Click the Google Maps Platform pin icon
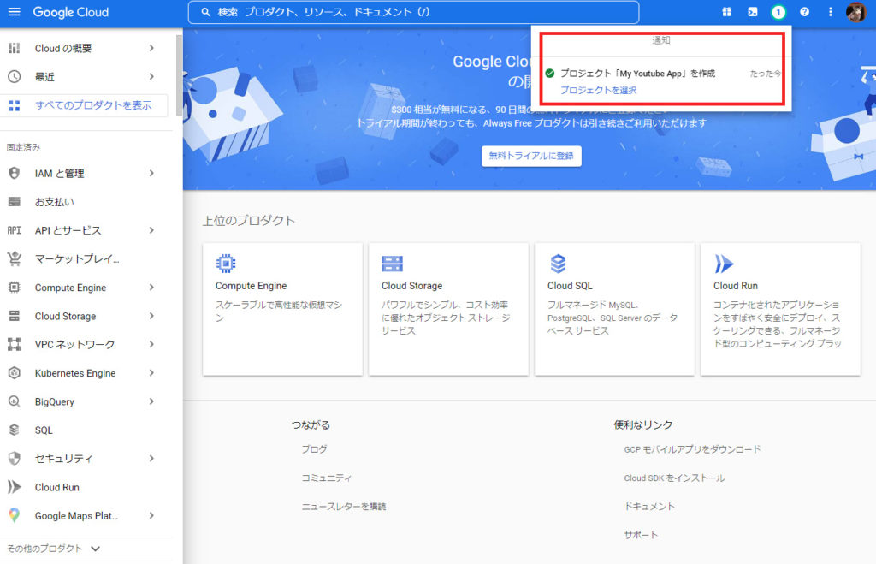876x564 pixels. coord(14,515)
